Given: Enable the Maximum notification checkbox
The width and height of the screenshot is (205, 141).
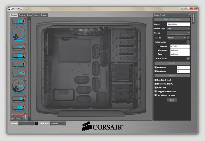Looking at the screenshot, I should (x=156, y=71).
